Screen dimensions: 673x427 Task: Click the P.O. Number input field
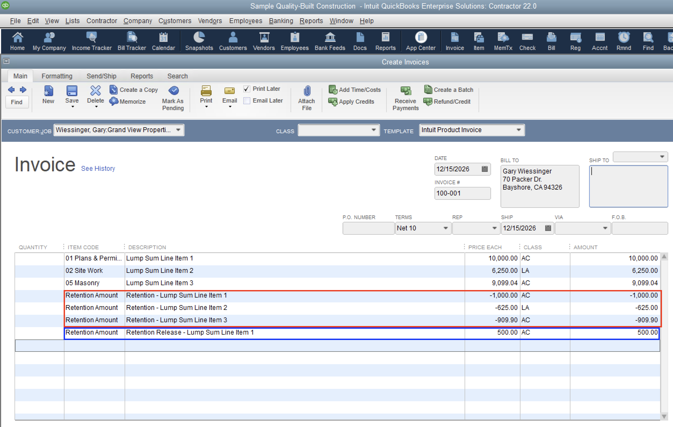[368, 228]
